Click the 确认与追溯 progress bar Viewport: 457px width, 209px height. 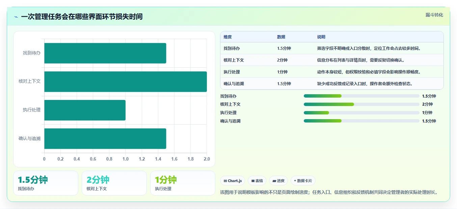coord(361,121)
